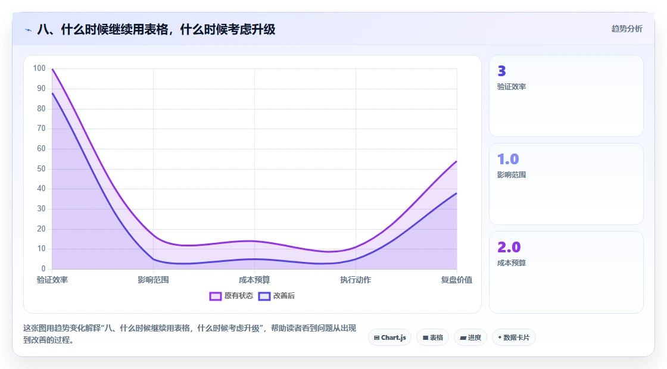667x369 pixels.
Task: Click the 验证效率 x-axis label
Action: click(52, 280)
